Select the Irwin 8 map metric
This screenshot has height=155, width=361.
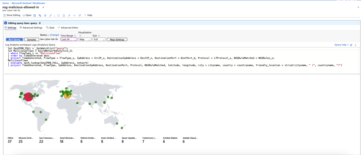pos(109,140)
